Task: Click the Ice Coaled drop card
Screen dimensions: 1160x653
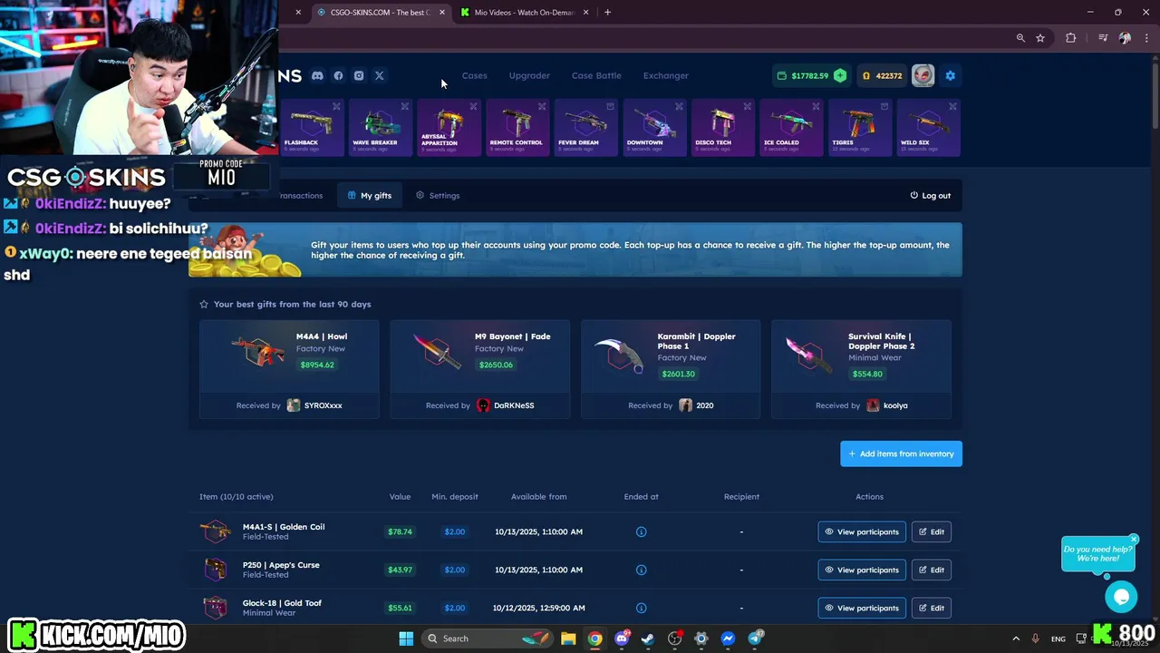Action: (x=791, y=128)
